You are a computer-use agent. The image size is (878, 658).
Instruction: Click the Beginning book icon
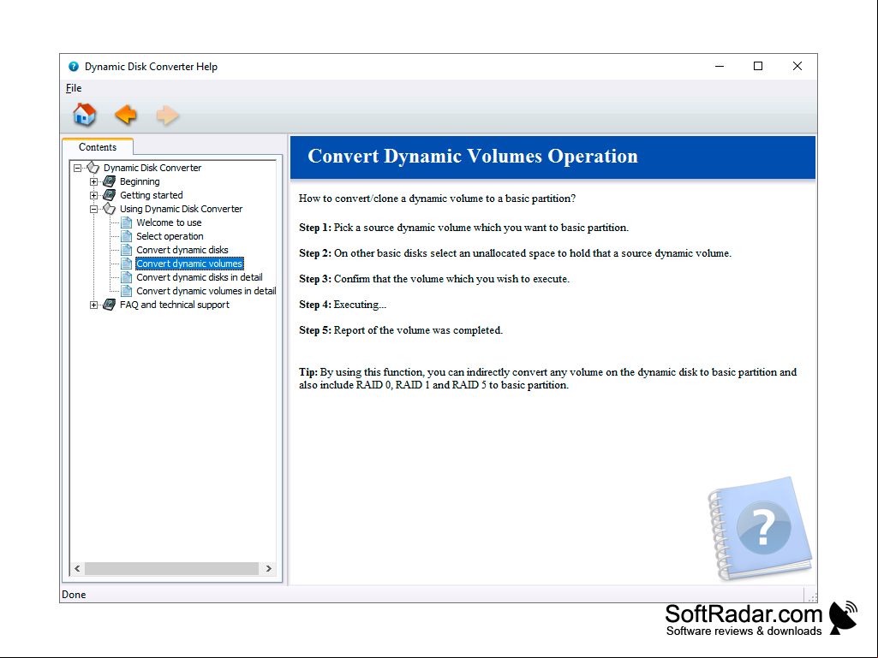[x=110, y=181]
